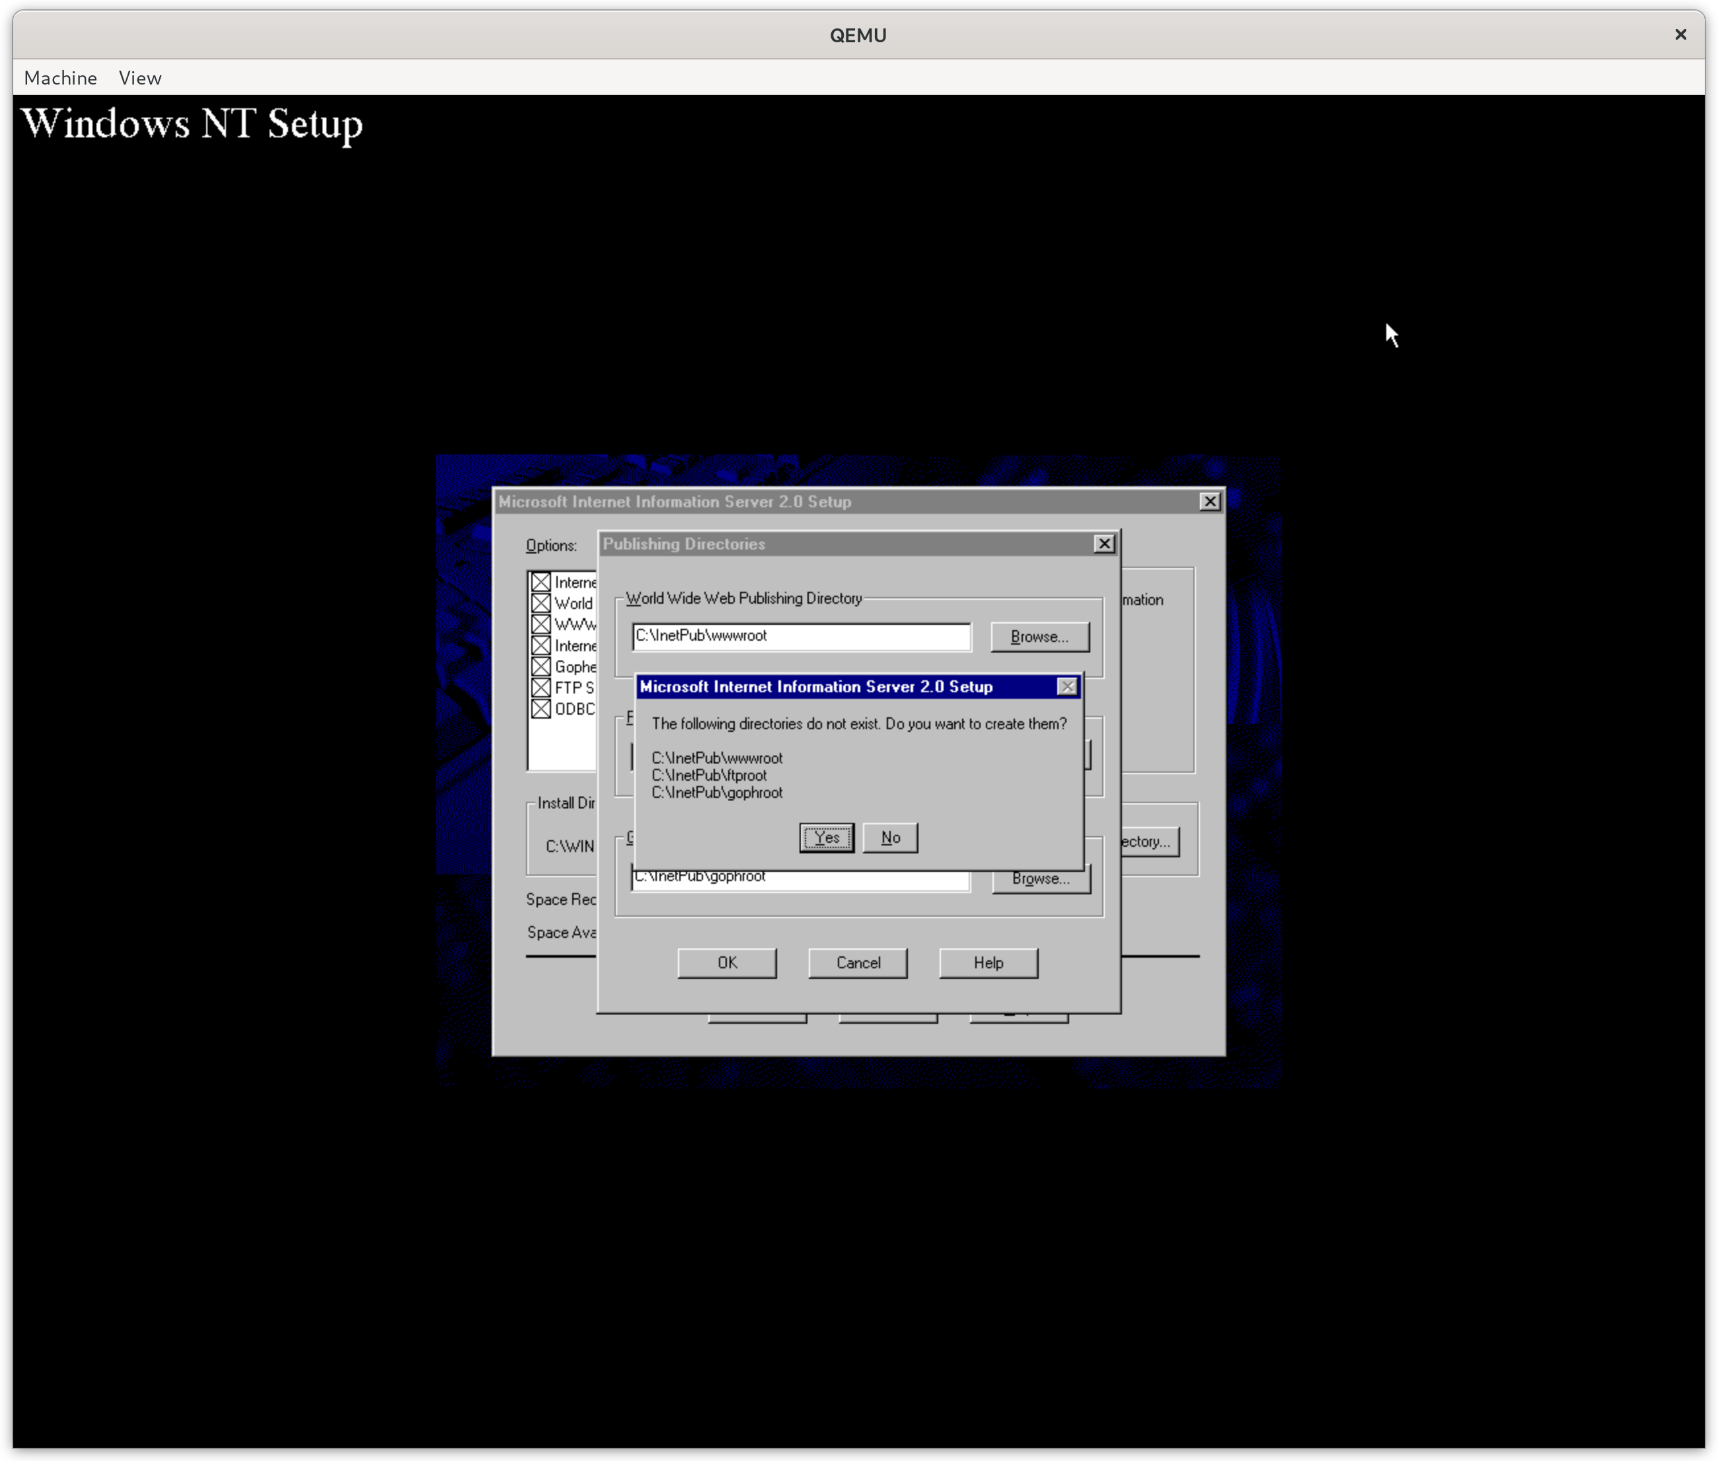This screenshot has width=1718, height=1461.
Task: Toggle the Gopher service option checkbox
Action: 541,666
